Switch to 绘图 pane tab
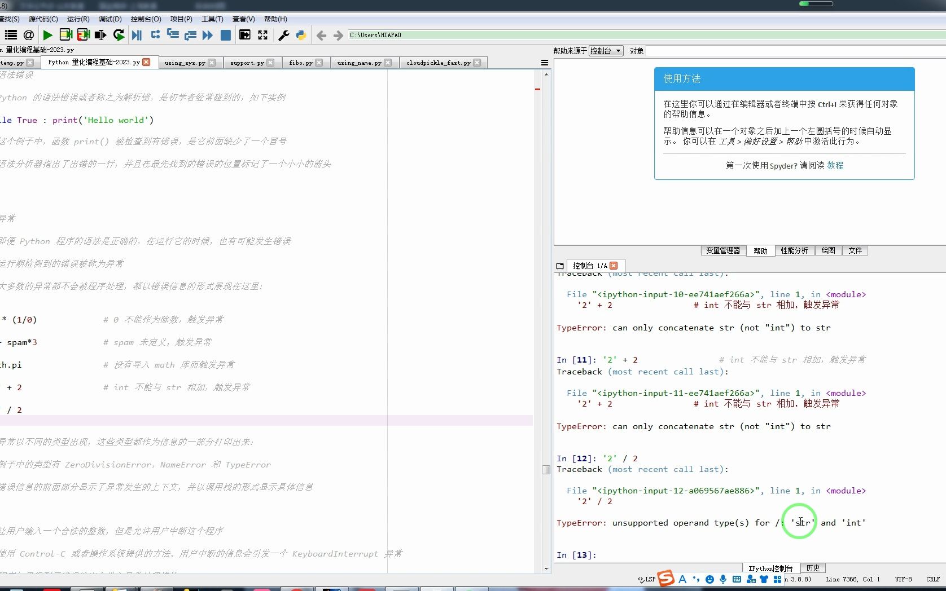The image size is (946, 591). 828,250
